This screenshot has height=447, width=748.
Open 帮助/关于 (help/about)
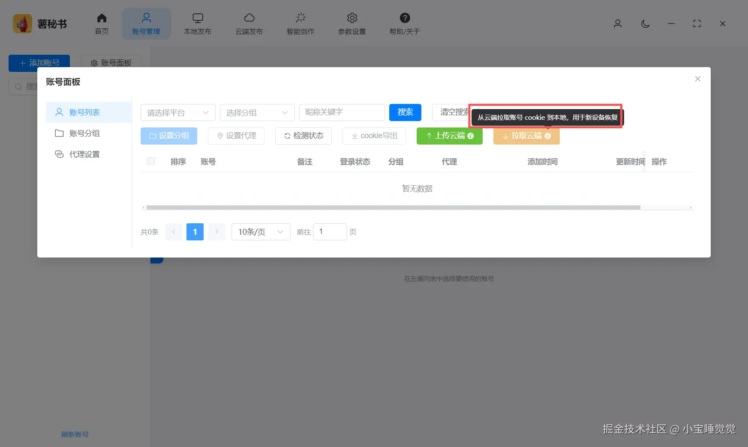(403, 24)
